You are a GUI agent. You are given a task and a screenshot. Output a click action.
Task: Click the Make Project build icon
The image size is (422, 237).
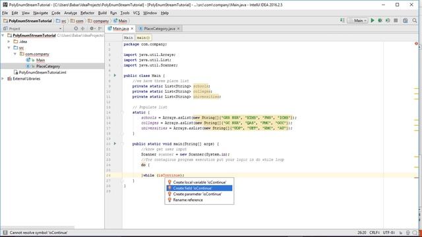(x=342, y=20)
